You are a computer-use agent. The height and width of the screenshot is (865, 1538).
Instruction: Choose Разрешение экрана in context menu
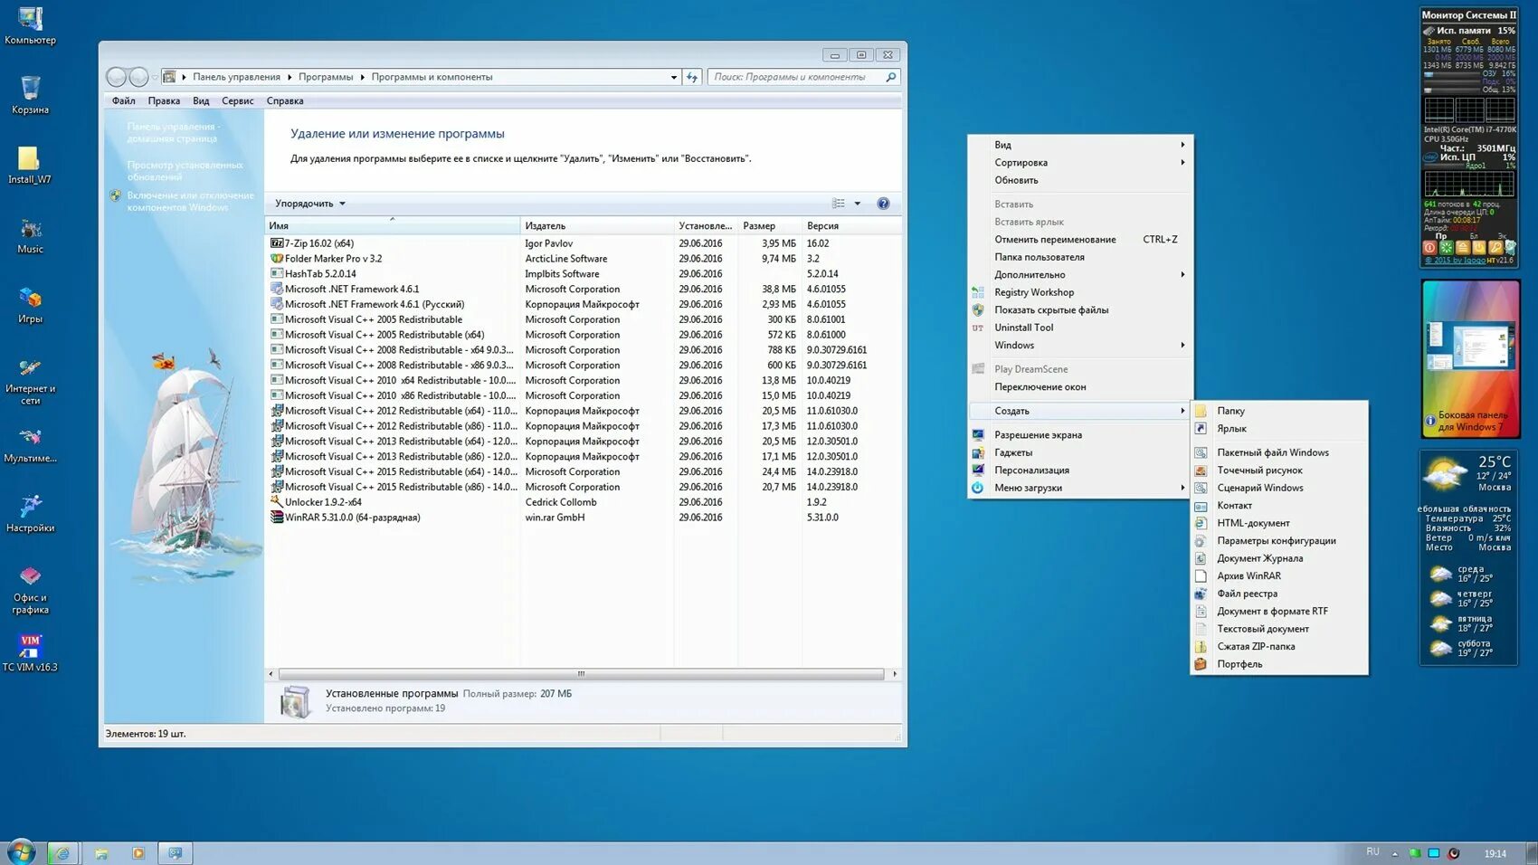(x=1081, y=435)
